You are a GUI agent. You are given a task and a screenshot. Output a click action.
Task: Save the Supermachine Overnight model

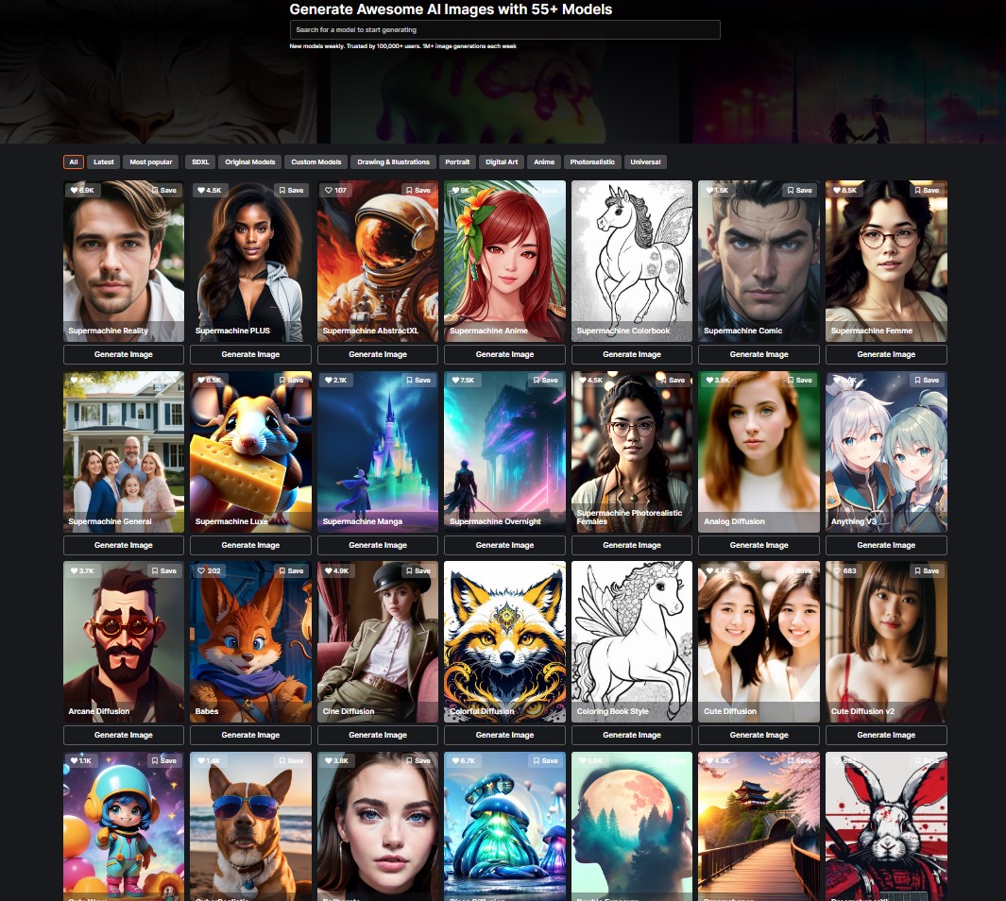click(x=545, y=381)
